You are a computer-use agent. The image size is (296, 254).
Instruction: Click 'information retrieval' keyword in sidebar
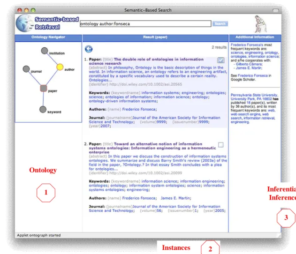[x=259, y=118]
